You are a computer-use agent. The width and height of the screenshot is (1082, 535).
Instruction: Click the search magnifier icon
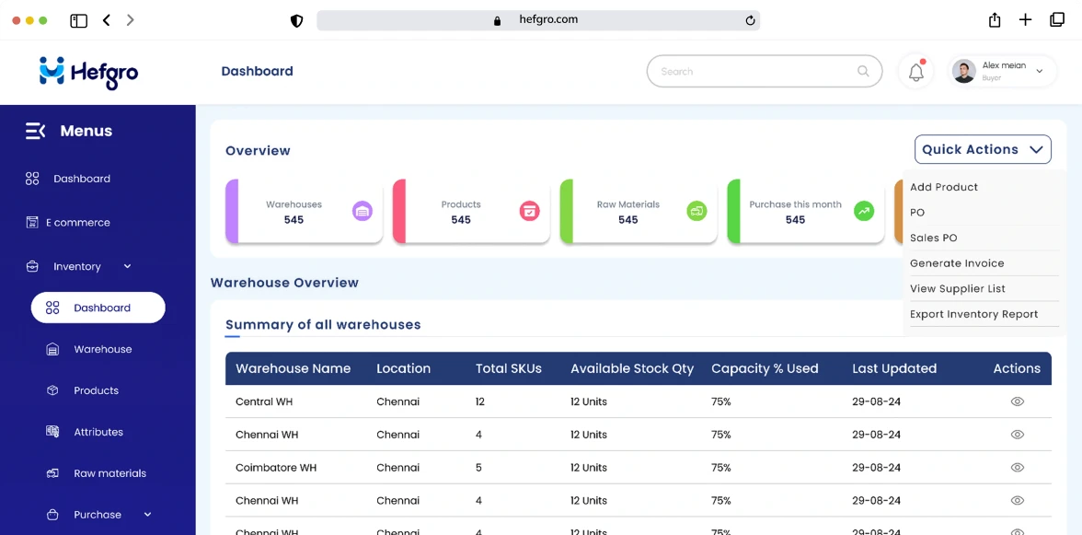tap(863, 71)
